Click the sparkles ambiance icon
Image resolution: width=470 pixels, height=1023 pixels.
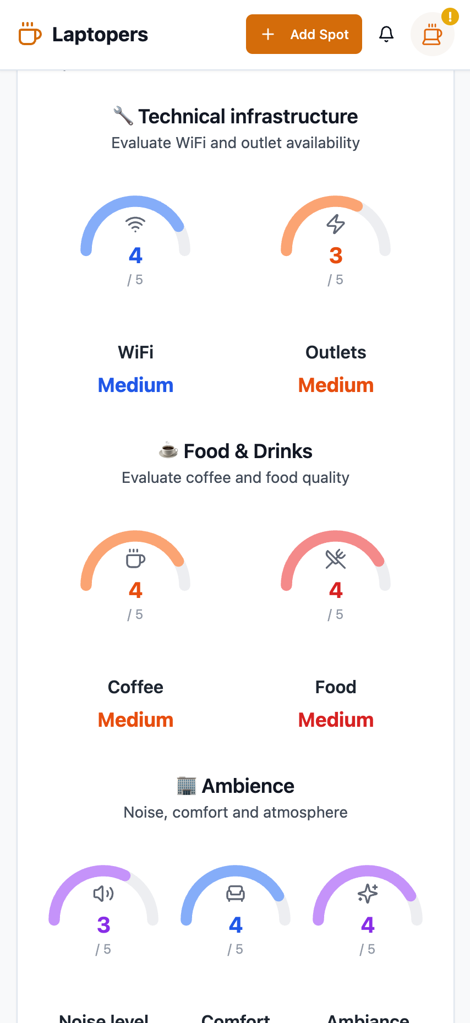pos(368,894)
